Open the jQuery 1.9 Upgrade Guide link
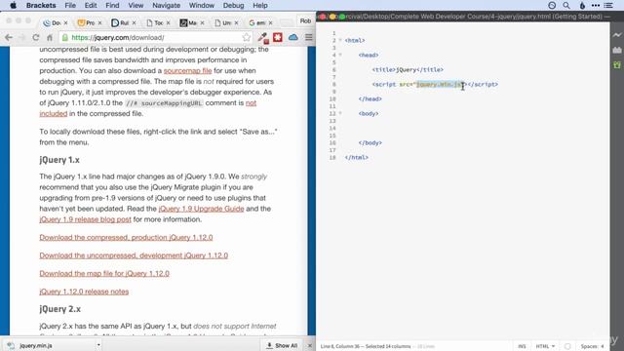The image size is (624, 351). pyautogui.click(x=201, y=209)
